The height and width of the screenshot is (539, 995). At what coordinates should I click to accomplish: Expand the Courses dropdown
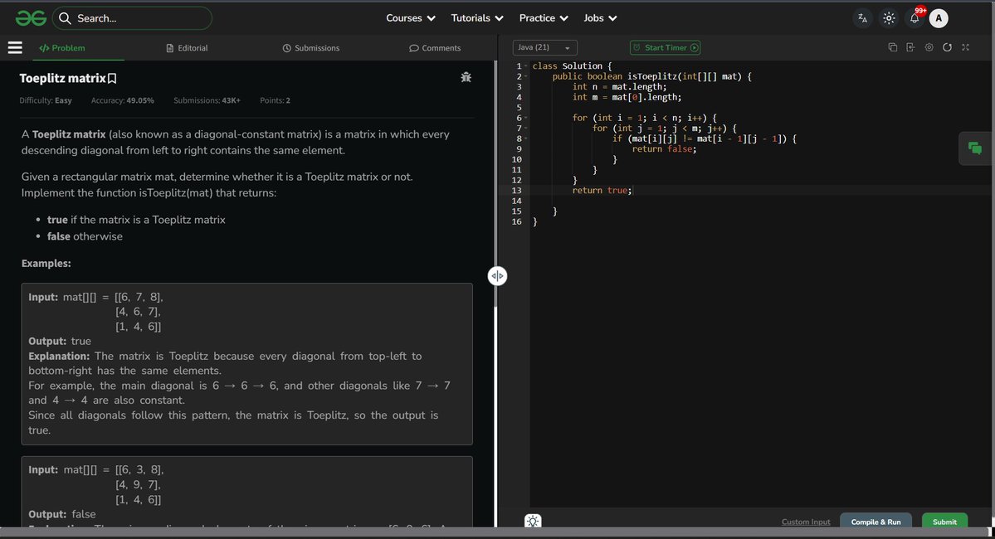pos(411,18)
